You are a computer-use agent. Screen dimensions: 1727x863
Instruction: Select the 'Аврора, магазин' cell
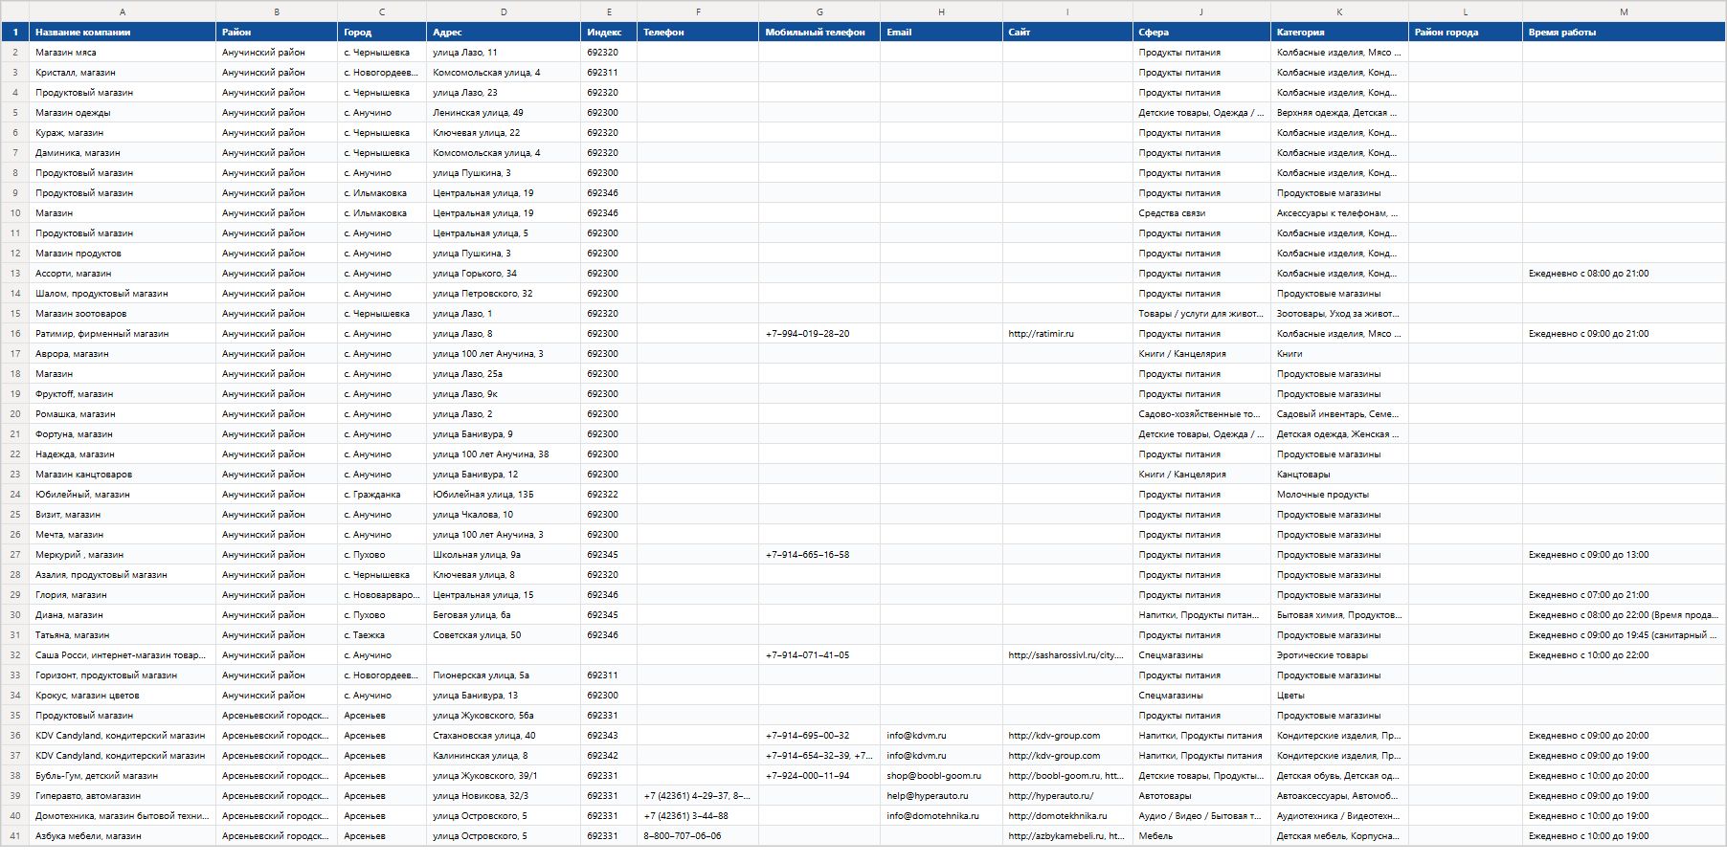pos(123,354)
